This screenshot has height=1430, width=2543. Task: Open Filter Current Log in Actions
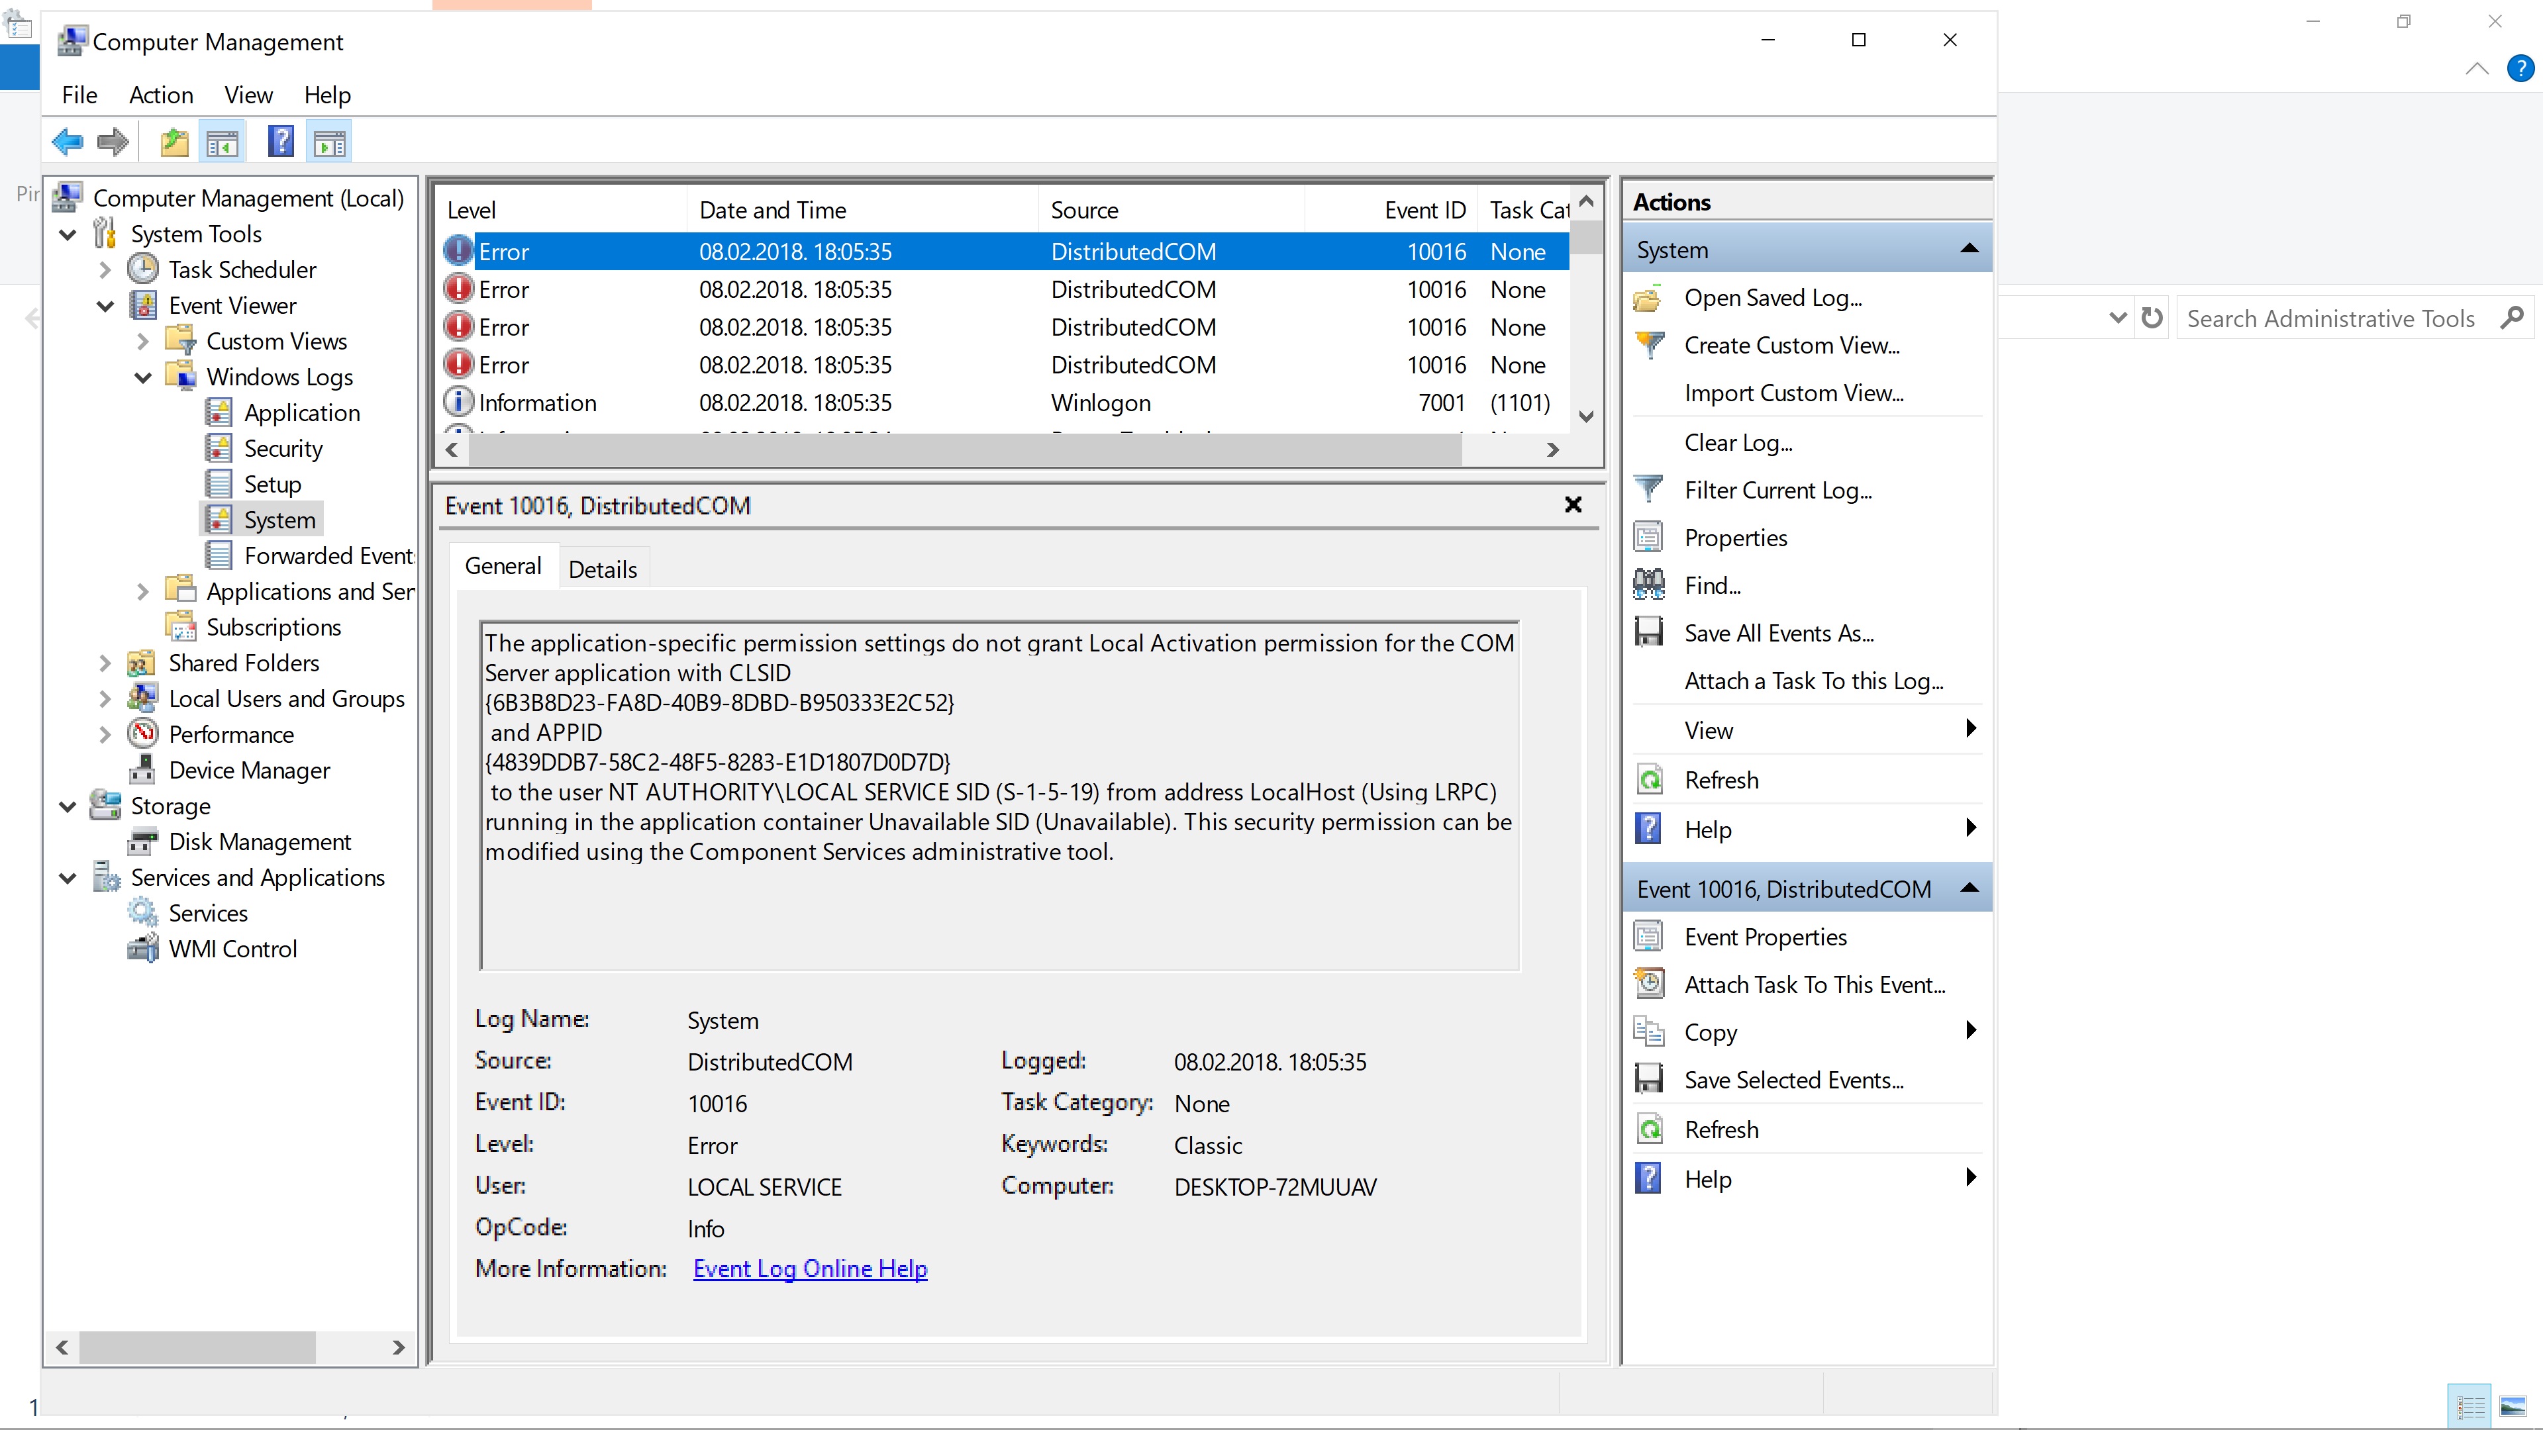tap(1777, 491)
